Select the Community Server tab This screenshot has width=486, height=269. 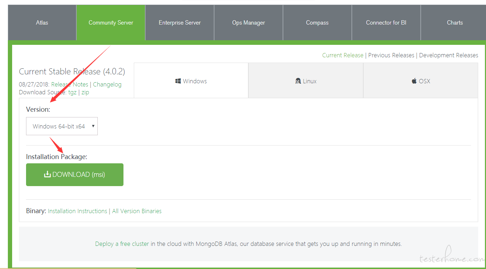[x=111, y=22]
